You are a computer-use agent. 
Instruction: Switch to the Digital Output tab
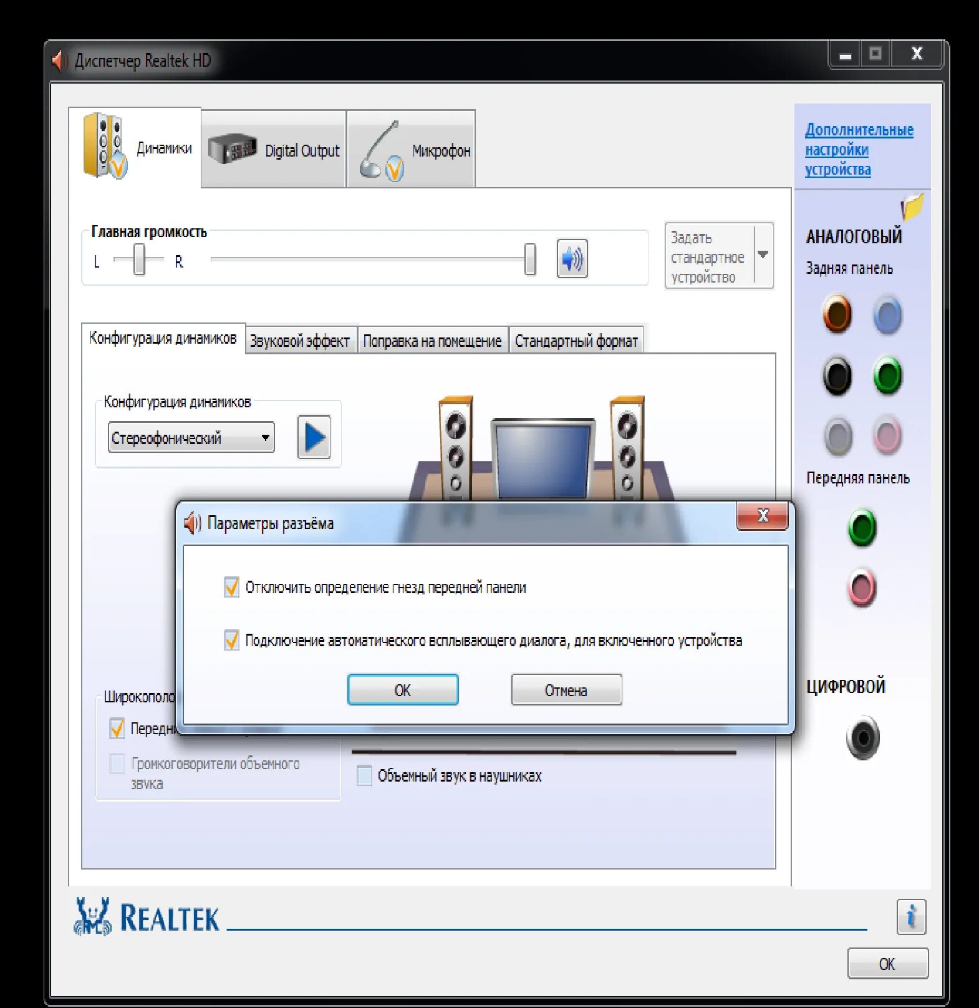pos(274,150)
